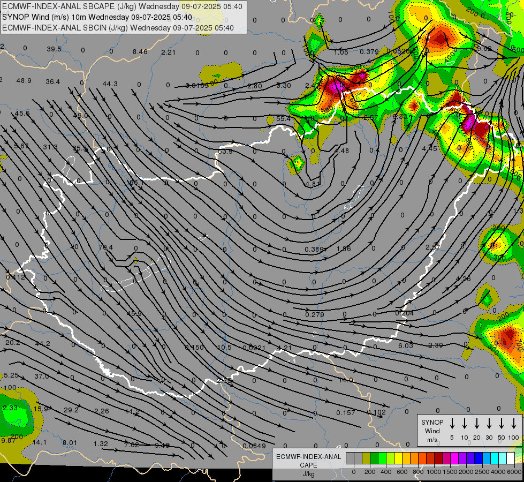Click the CIN value 48.9 on the map

[x=24, y=81]
